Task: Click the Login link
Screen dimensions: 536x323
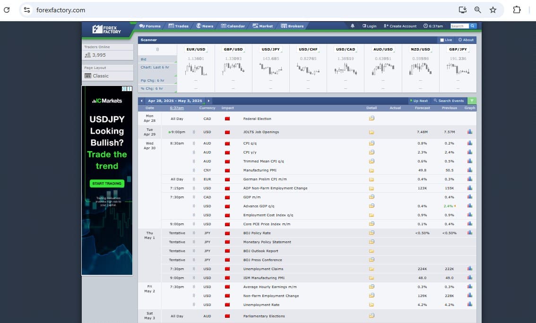Action: pyautogui.click(x=370, y=26)
